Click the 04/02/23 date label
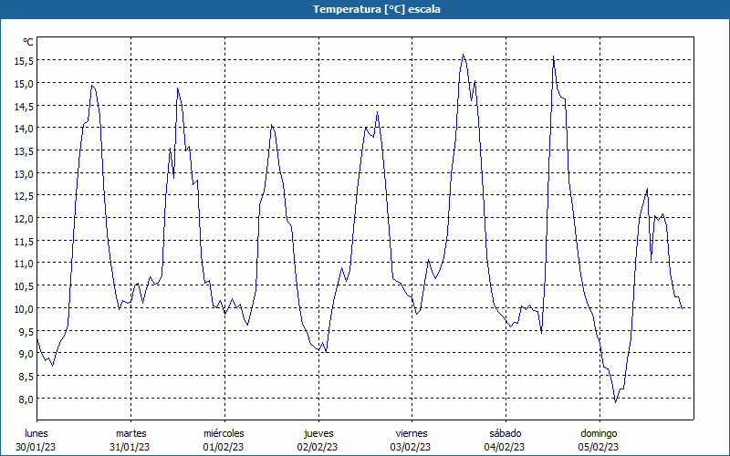Image resolution: width=730 pixels, height=456 pixels. [x=505, y=447]
